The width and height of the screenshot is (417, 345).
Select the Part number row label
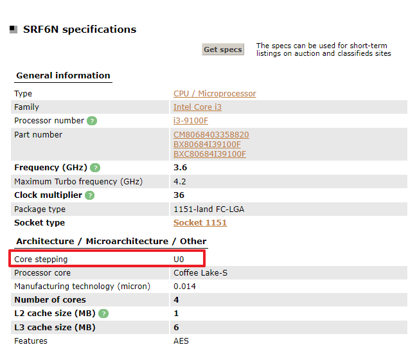(38, 135)
